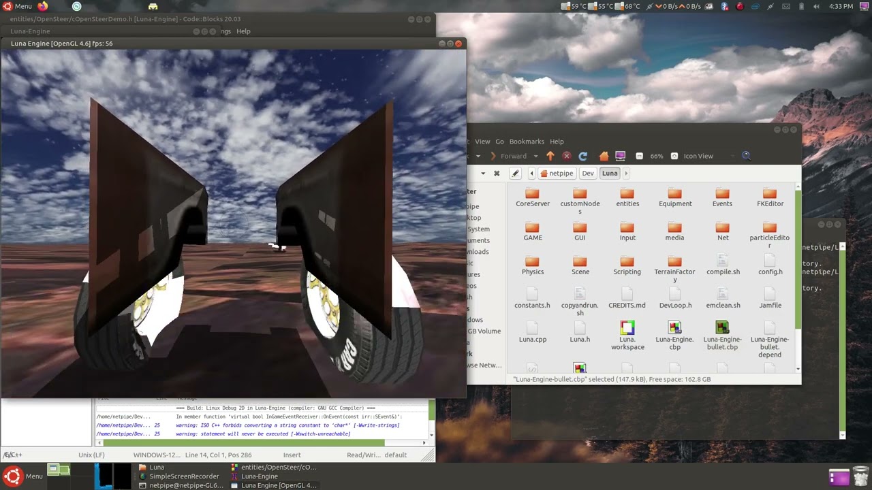Click the Wswitch-unreachable warning line
Screen dimensions: 872x490
(x=262, y=434)
